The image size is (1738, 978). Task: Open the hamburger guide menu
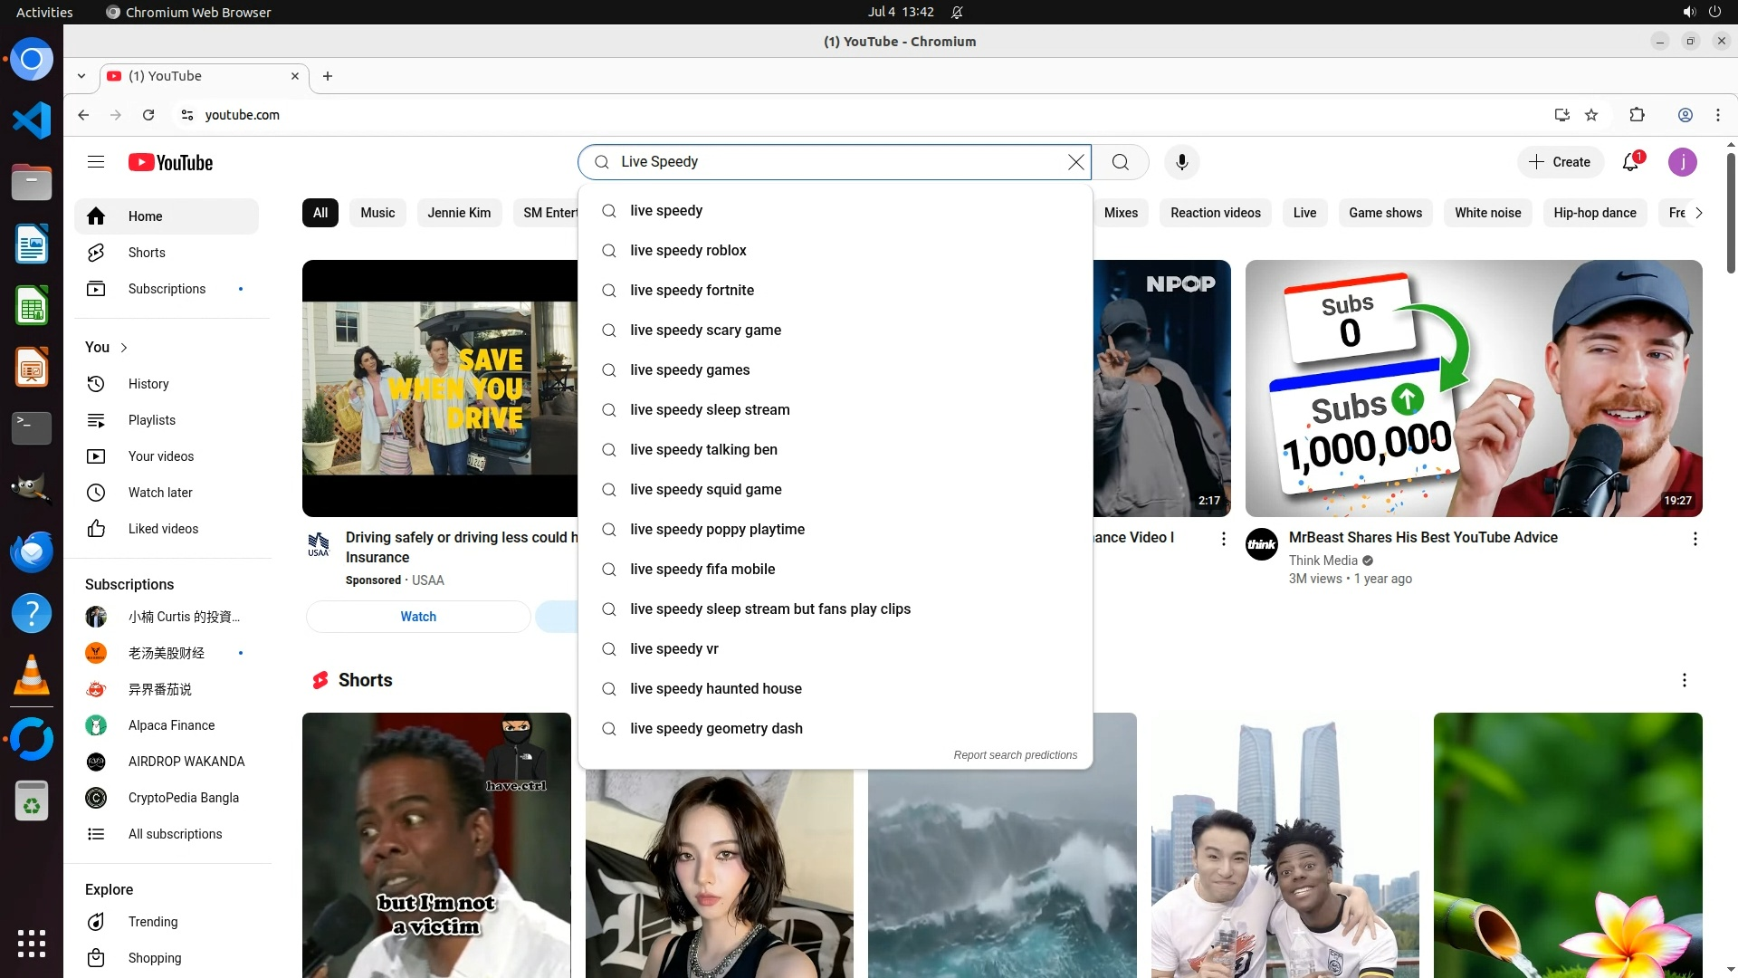96,162
